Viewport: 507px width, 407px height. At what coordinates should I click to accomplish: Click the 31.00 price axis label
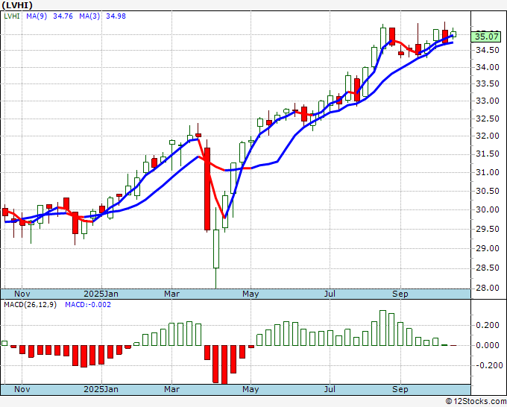[488, 172]
